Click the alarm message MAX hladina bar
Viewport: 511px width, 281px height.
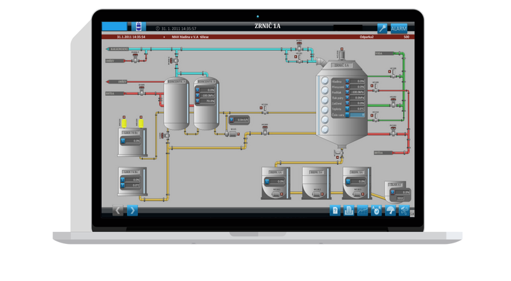point(192,37)
